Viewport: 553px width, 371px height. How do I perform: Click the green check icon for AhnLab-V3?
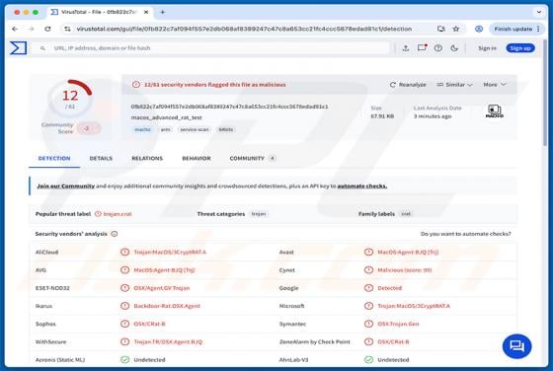(368, 360)
